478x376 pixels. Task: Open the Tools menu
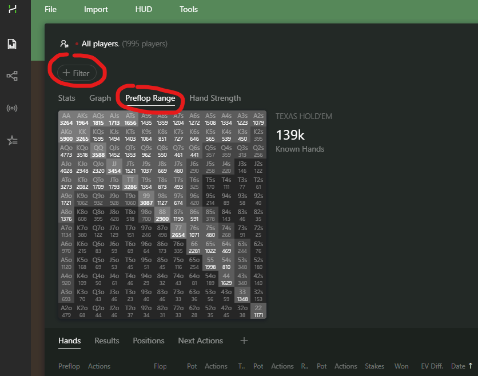click(x=189, y=9)
